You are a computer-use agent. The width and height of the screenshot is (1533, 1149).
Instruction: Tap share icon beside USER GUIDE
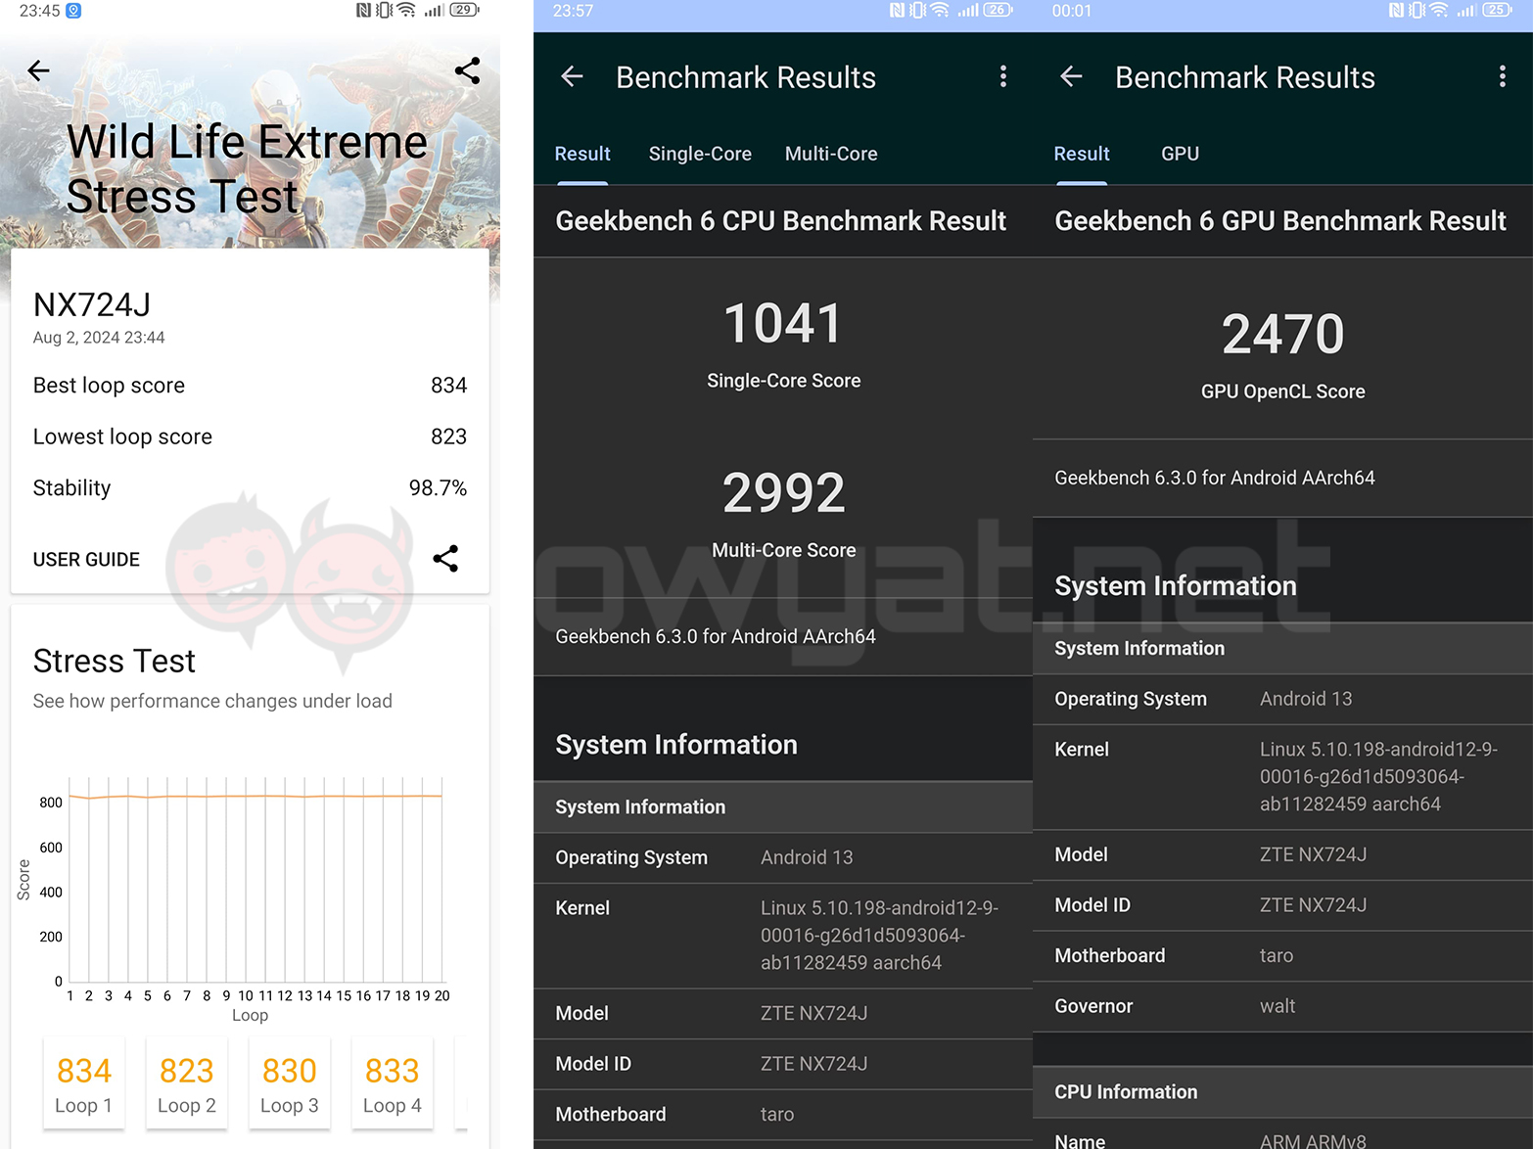pyautogui.click(x=445, y=559)
